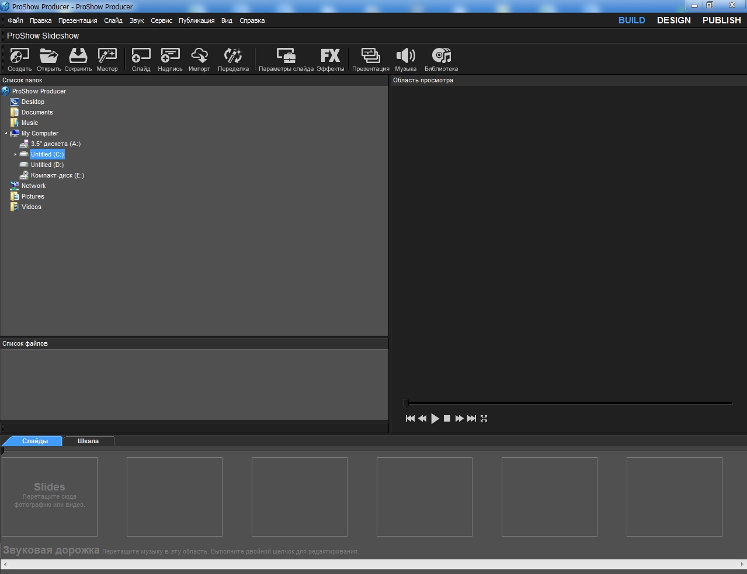Add a blank slide with the Слайд icon
This screenshot has width=747, height=574.
coord(141,60)
